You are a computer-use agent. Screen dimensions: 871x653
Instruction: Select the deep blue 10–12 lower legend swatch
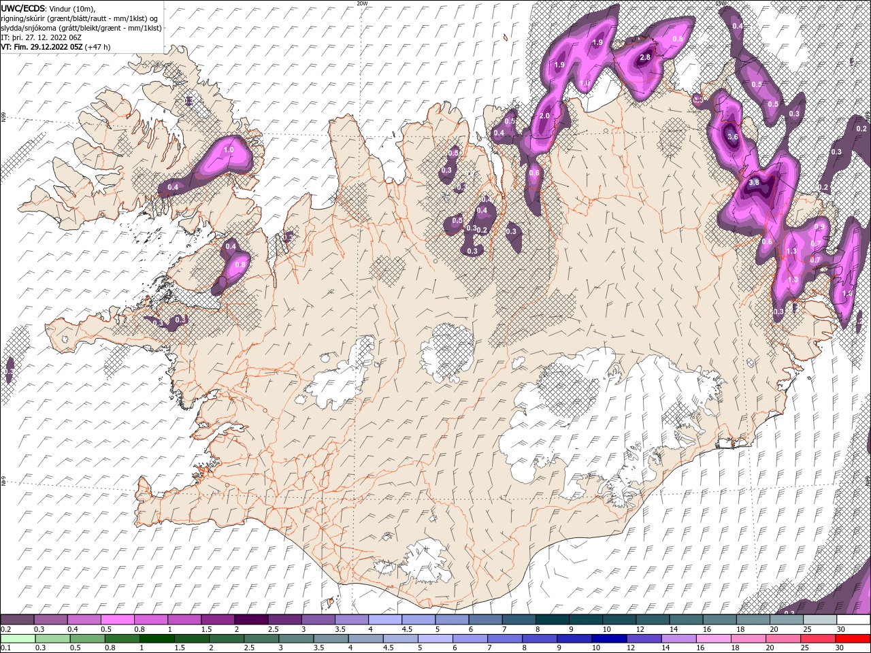click(x=610, y=639)
